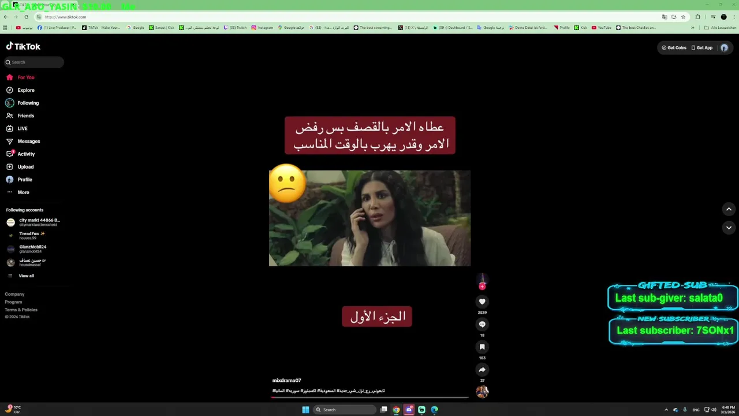Click the Get Coins button
Image resolution: width=739 pixels, height=416 pixels.
[x=674, y=48]
